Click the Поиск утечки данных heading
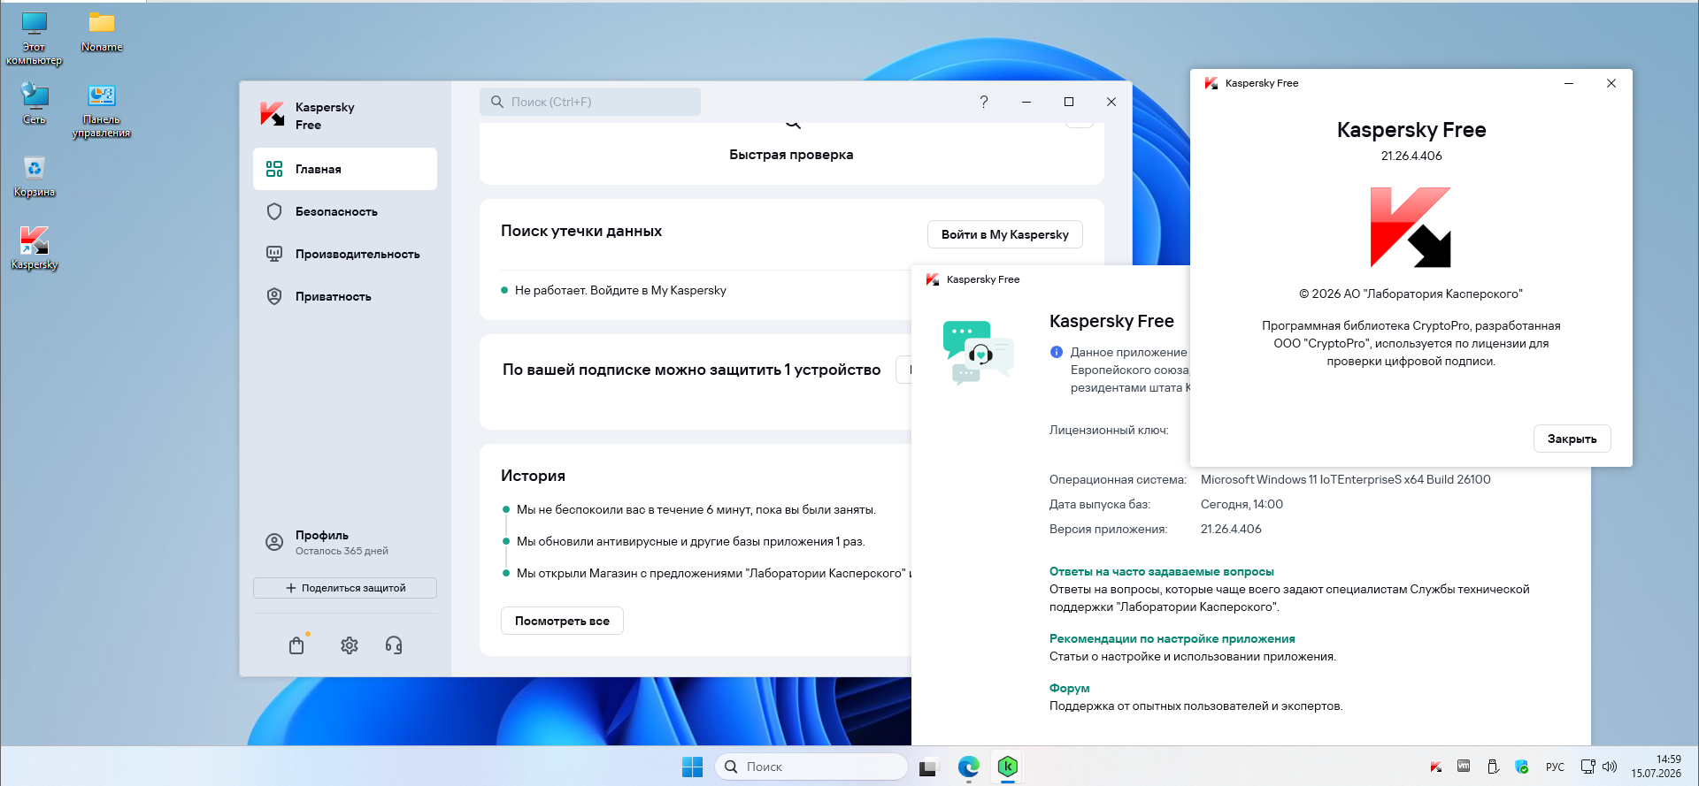 581,231
